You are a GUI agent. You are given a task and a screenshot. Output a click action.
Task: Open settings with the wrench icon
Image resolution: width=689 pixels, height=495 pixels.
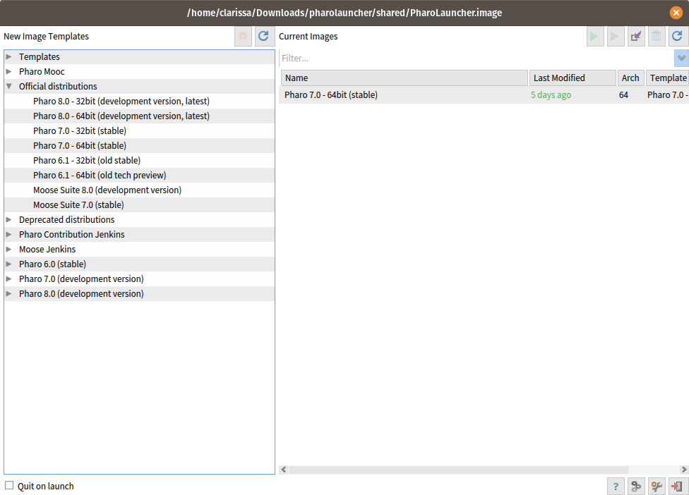657,487
